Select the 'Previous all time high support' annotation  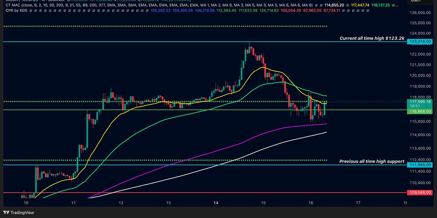pyautogui.click(x=372, y=161)
